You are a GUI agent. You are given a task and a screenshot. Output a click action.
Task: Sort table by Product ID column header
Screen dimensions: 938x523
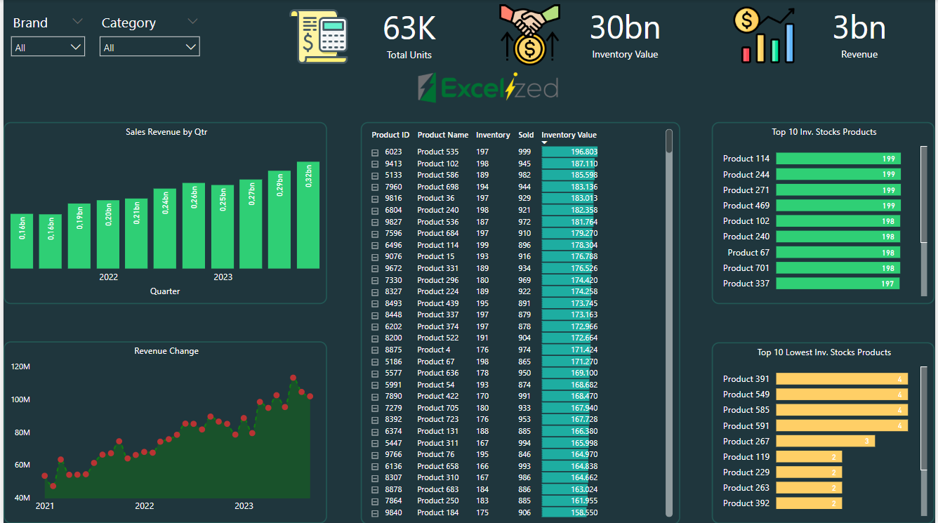[x=390, y=135]
